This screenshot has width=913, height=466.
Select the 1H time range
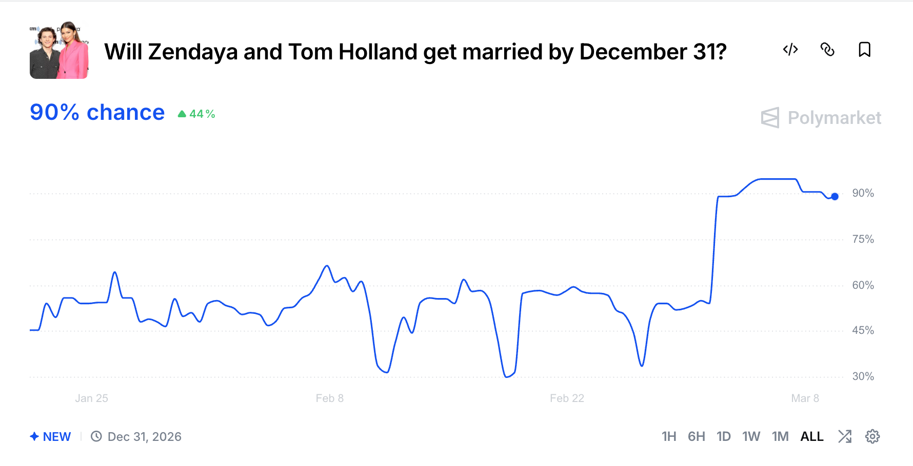coord(669,437)
